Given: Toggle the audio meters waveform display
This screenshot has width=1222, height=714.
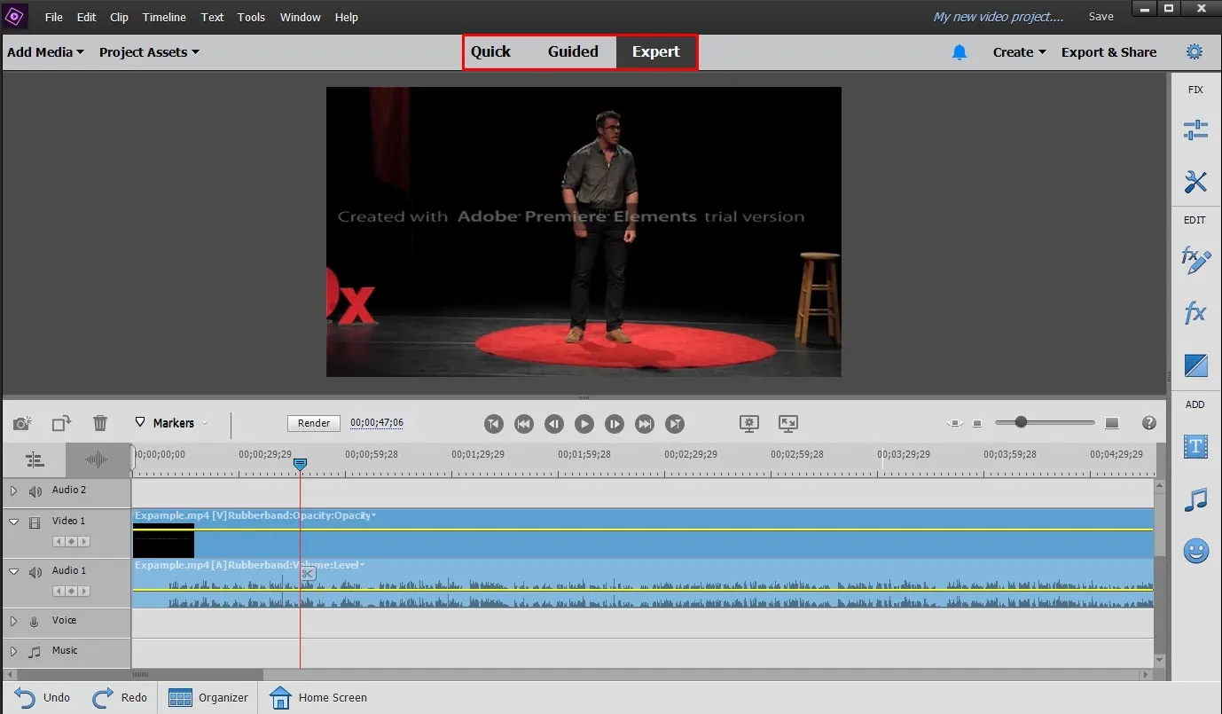Looking at the screenshot, I should point(98,459).
